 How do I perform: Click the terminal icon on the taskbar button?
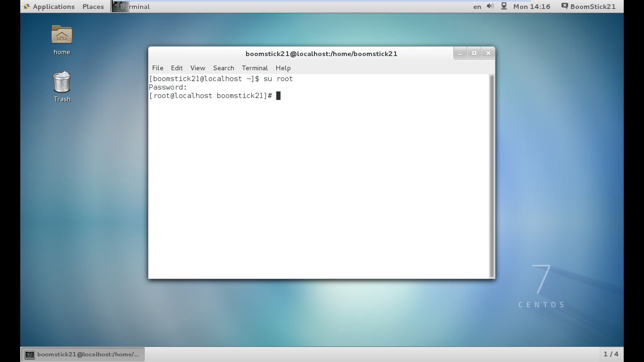[29, 354]
